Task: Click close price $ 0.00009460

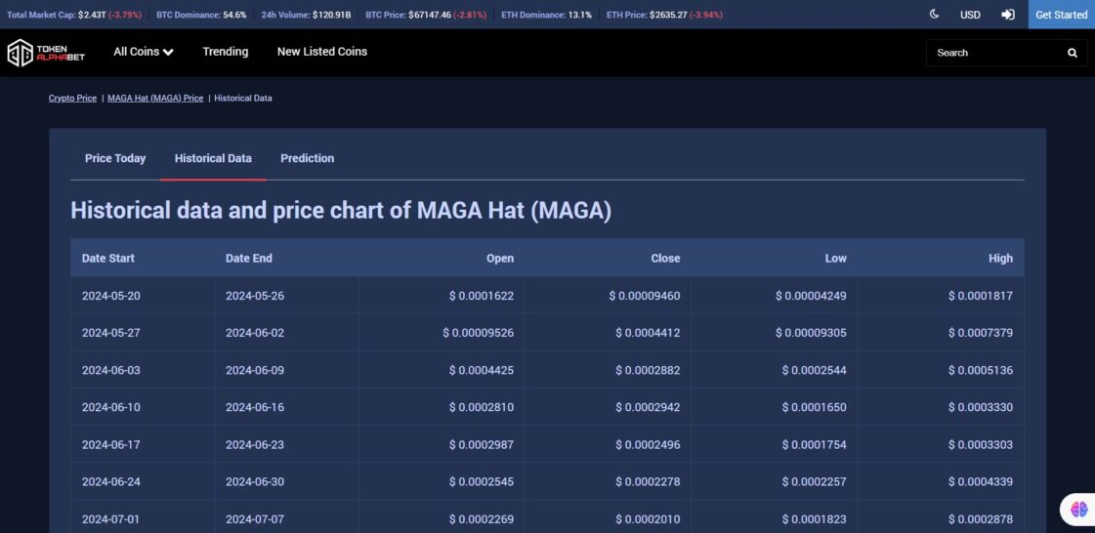Action: pyautogui.click(x=645, y=296)
